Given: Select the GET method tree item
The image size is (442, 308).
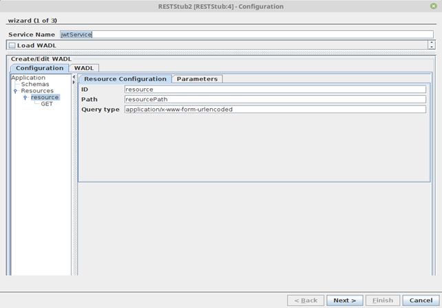Looking at the screenshot, I should (47, 104).
